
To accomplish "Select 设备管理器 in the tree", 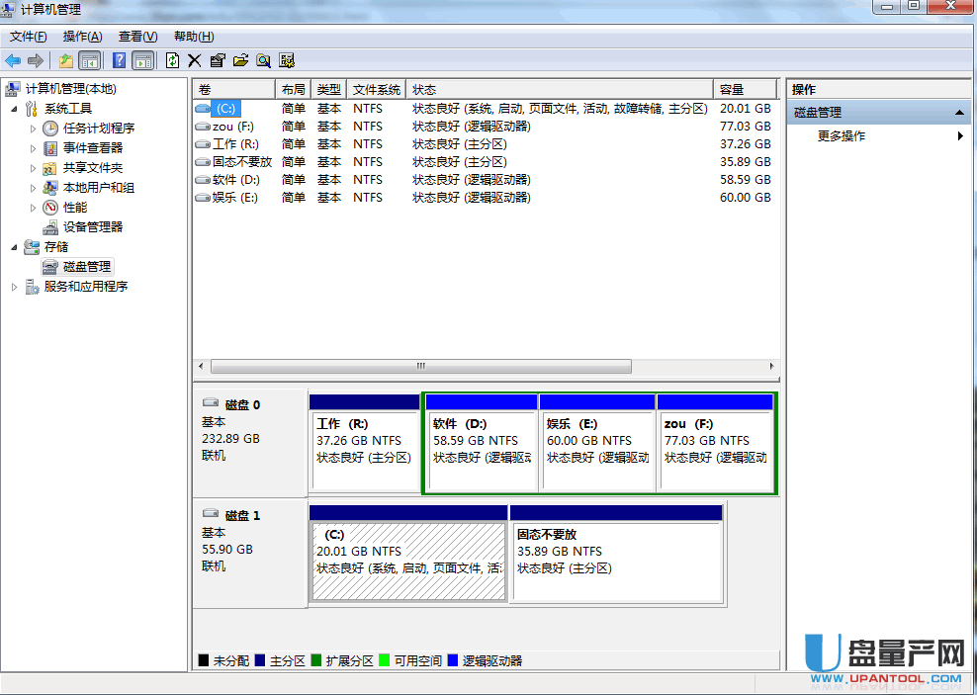I will tap(92, 227).
